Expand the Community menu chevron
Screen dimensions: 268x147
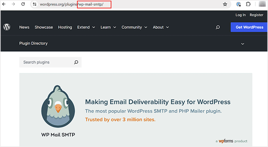(146, 27)
